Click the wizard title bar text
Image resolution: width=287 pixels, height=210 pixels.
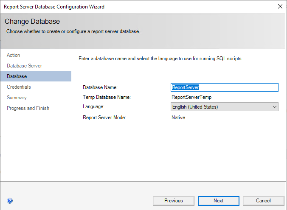point(54,7)
